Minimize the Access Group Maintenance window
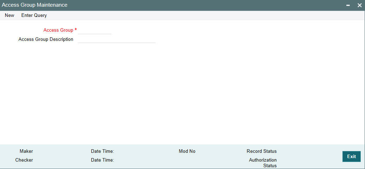Viewport: 365px width, 169px height. [348, 5]
